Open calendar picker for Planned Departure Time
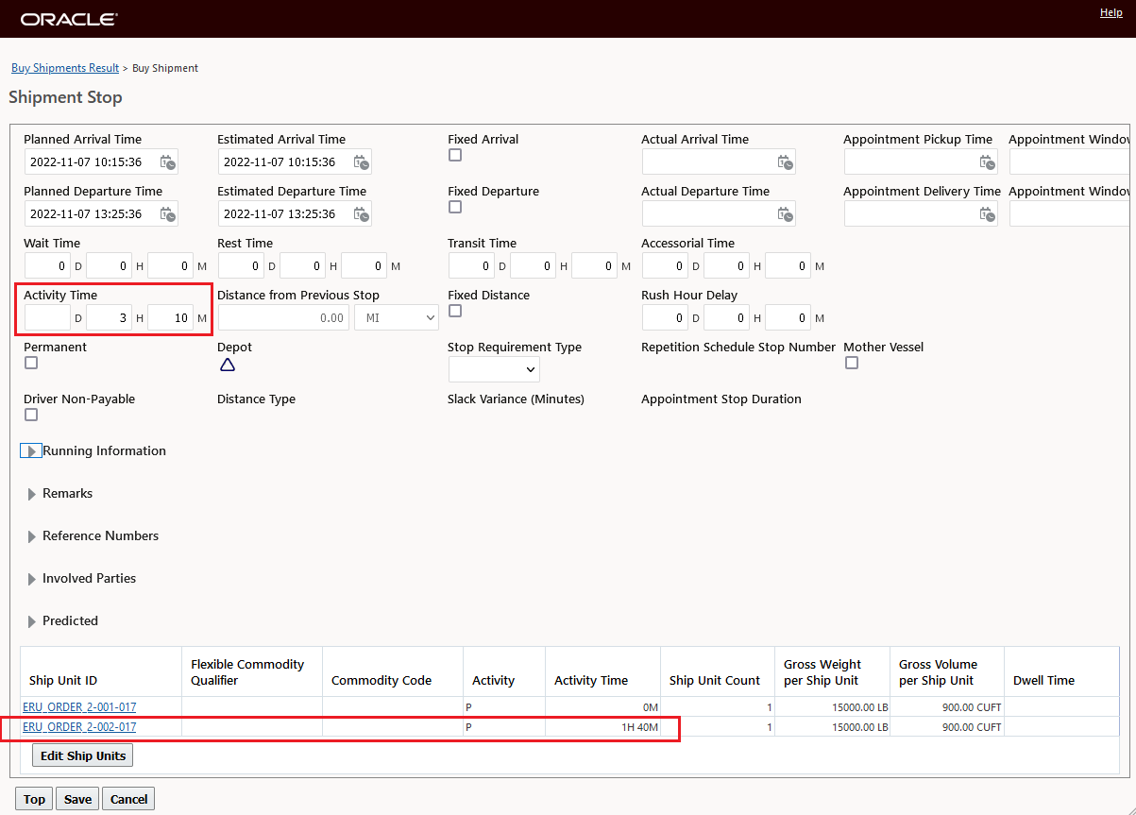The image size is (1136, 815). tap(167, 214)
